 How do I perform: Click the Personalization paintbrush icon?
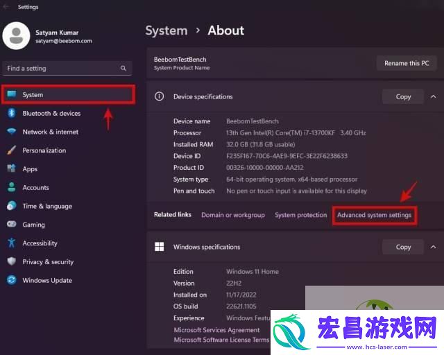click(x=12, y=150)
